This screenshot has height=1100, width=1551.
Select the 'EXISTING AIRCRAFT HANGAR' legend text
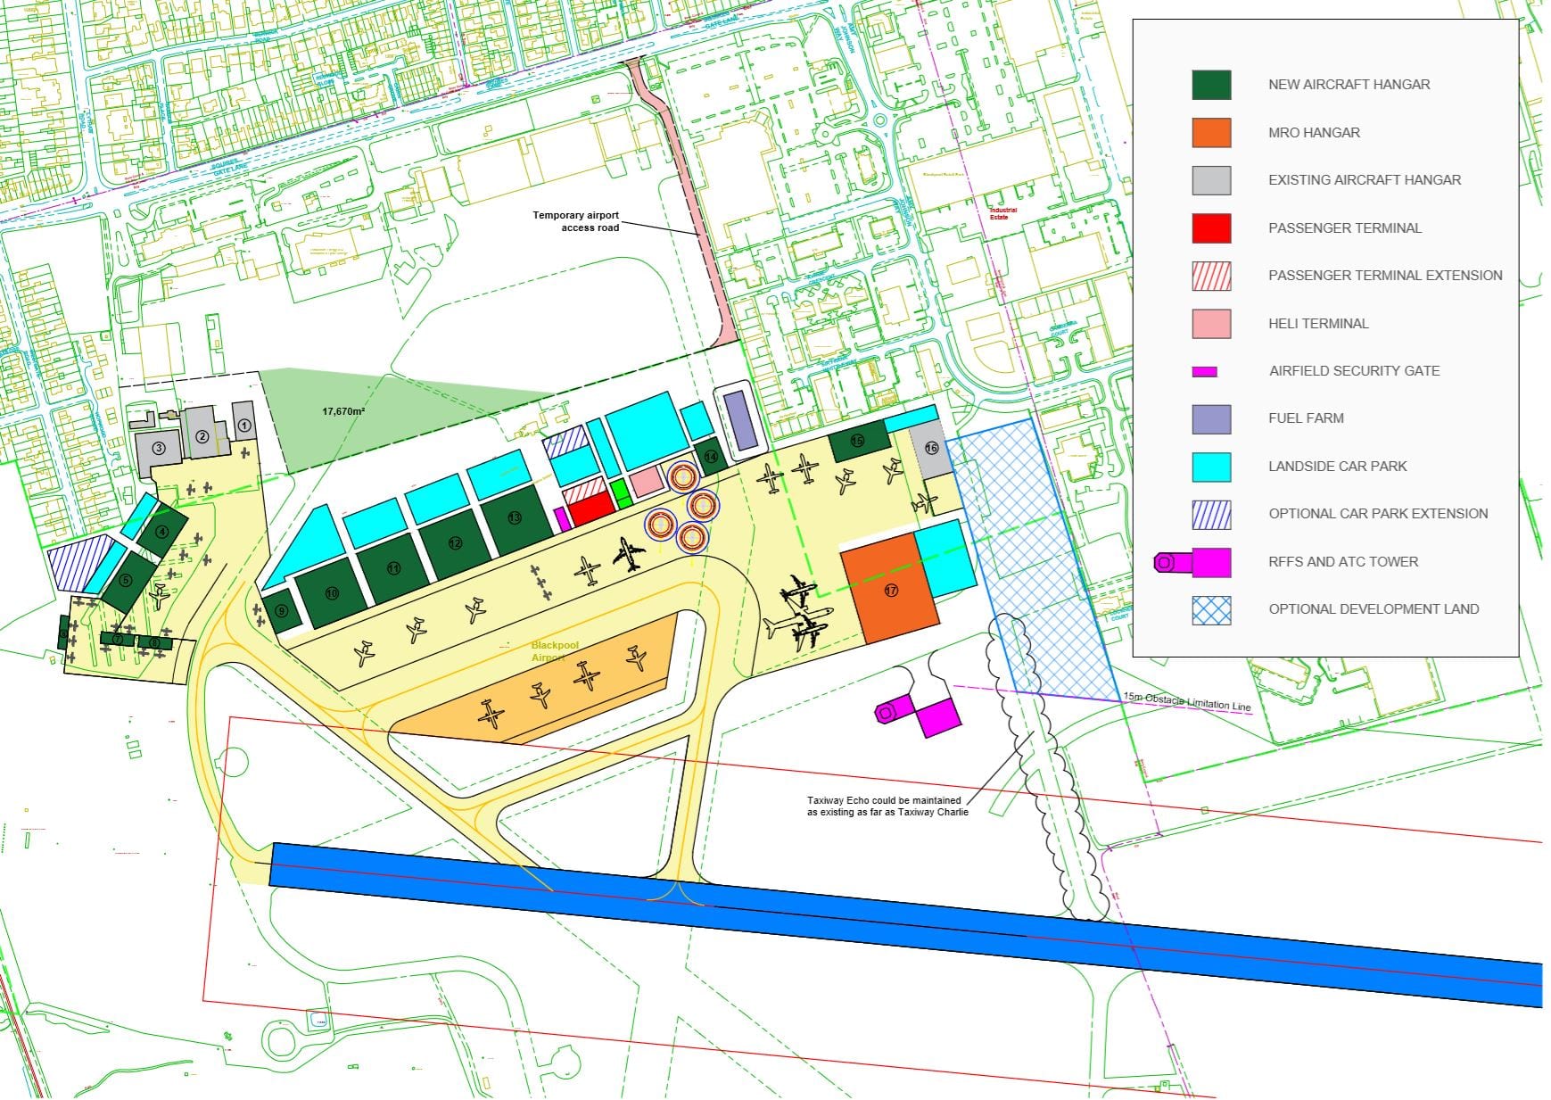pos(1365,180)
